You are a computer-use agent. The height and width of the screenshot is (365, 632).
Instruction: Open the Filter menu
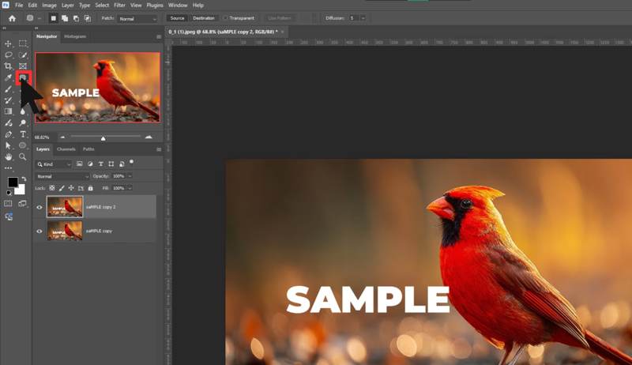click(118, 5)
